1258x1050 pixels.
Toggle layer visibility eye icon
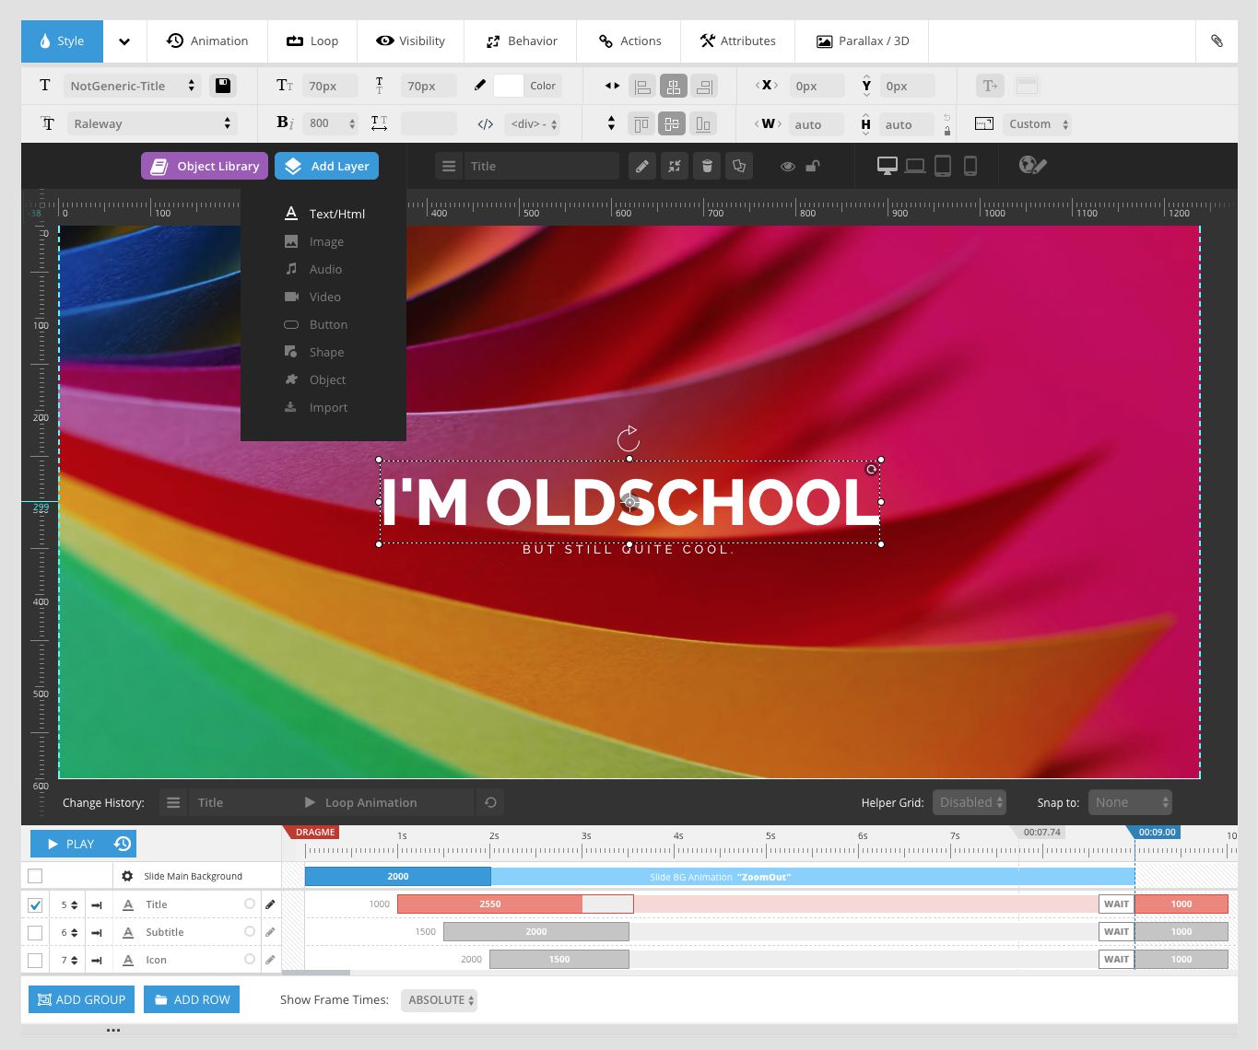pos(787,167)
